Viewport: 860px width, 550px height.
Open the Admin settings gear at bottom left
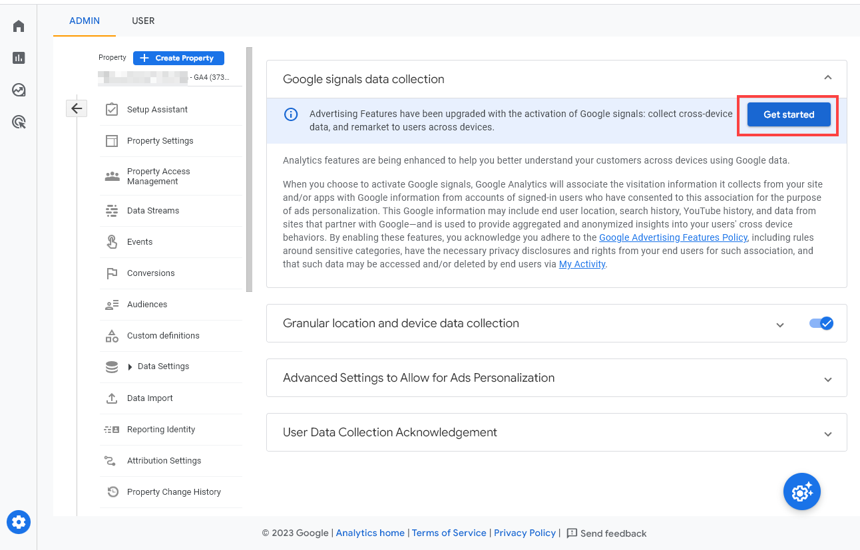19,522
